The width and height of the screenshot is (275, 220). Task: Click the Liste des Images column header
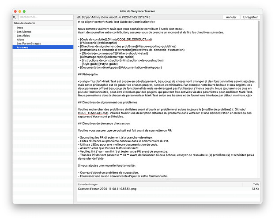point(160,184)
